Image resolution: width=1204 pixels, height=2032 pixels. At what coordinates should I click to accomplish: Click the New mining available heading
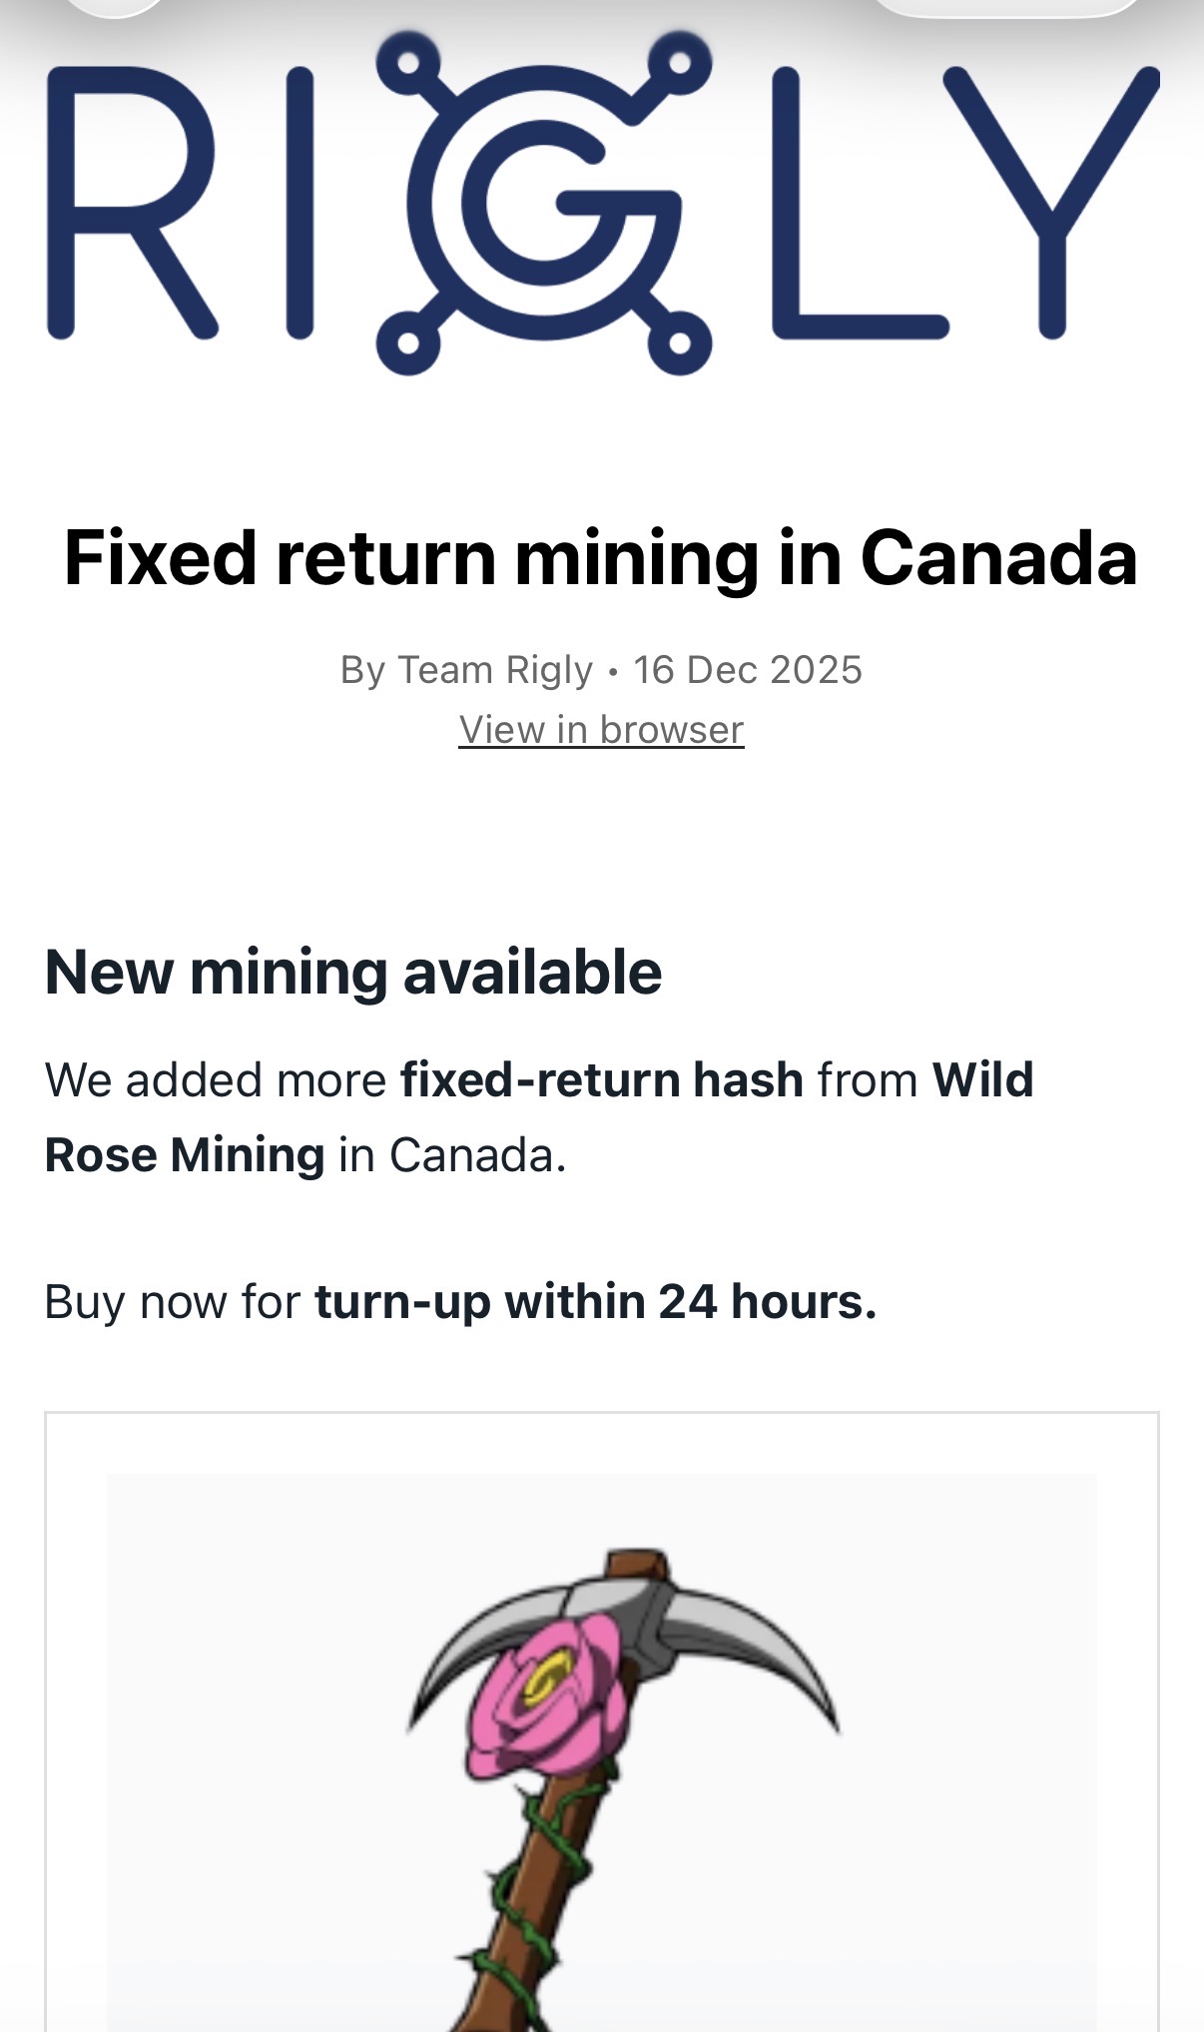(353, 972)
